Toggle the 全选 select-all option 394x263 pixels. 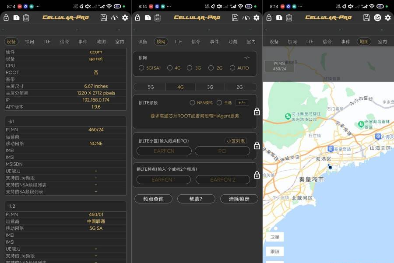[219, 103]
